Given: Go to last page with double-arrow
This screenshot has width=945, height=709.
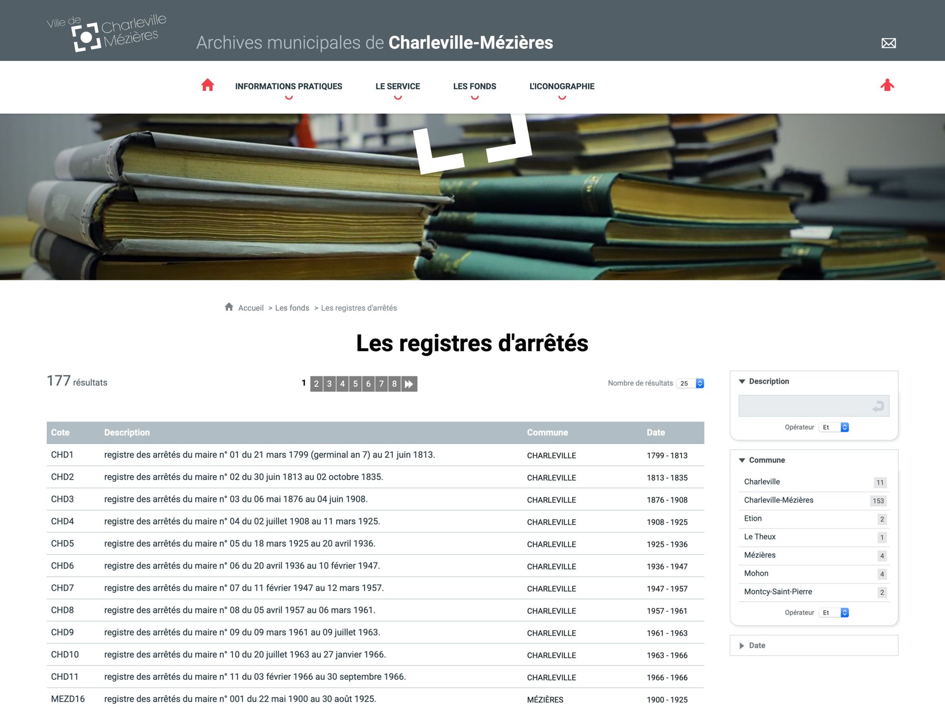Looking at the screenshot, I should coord(409,384).
